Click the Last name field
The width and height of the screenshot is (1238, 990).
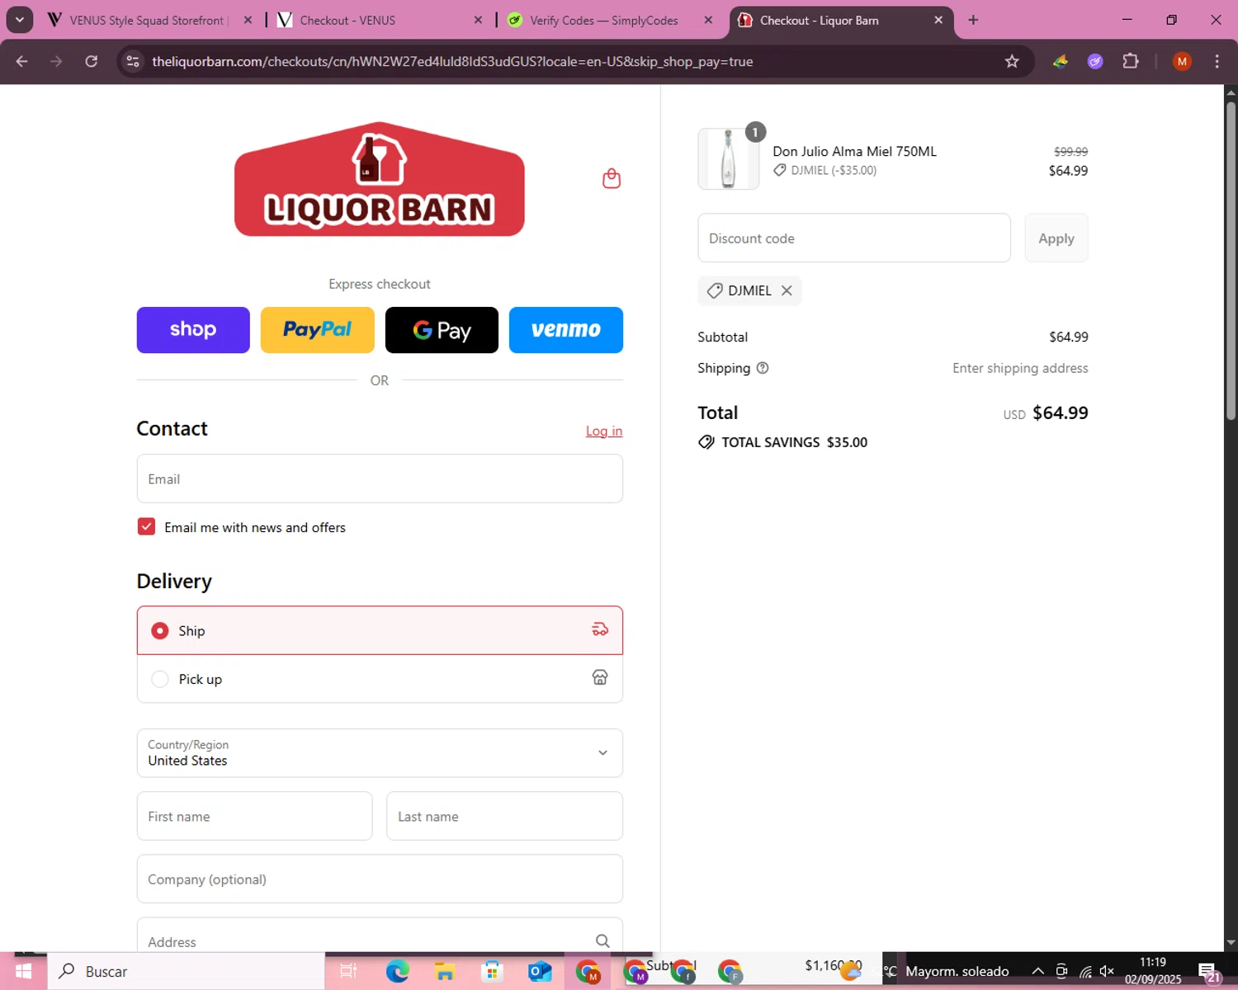[504, 816]
